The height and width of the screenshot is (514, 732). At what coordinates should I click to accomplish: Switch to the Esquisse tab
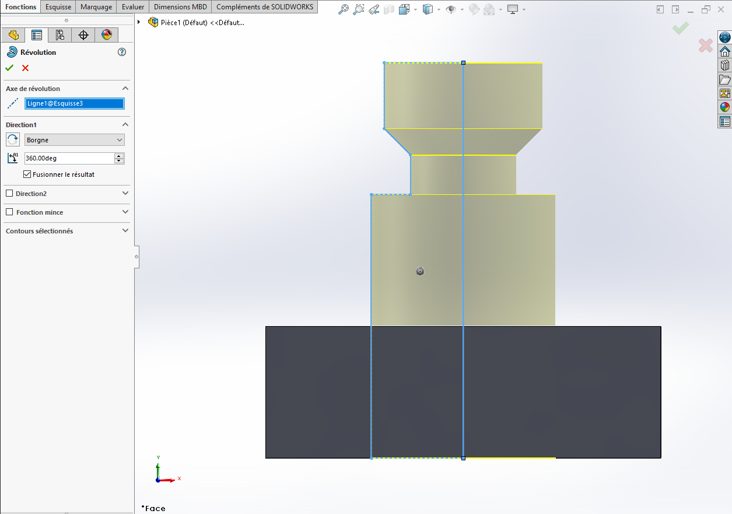58,7
